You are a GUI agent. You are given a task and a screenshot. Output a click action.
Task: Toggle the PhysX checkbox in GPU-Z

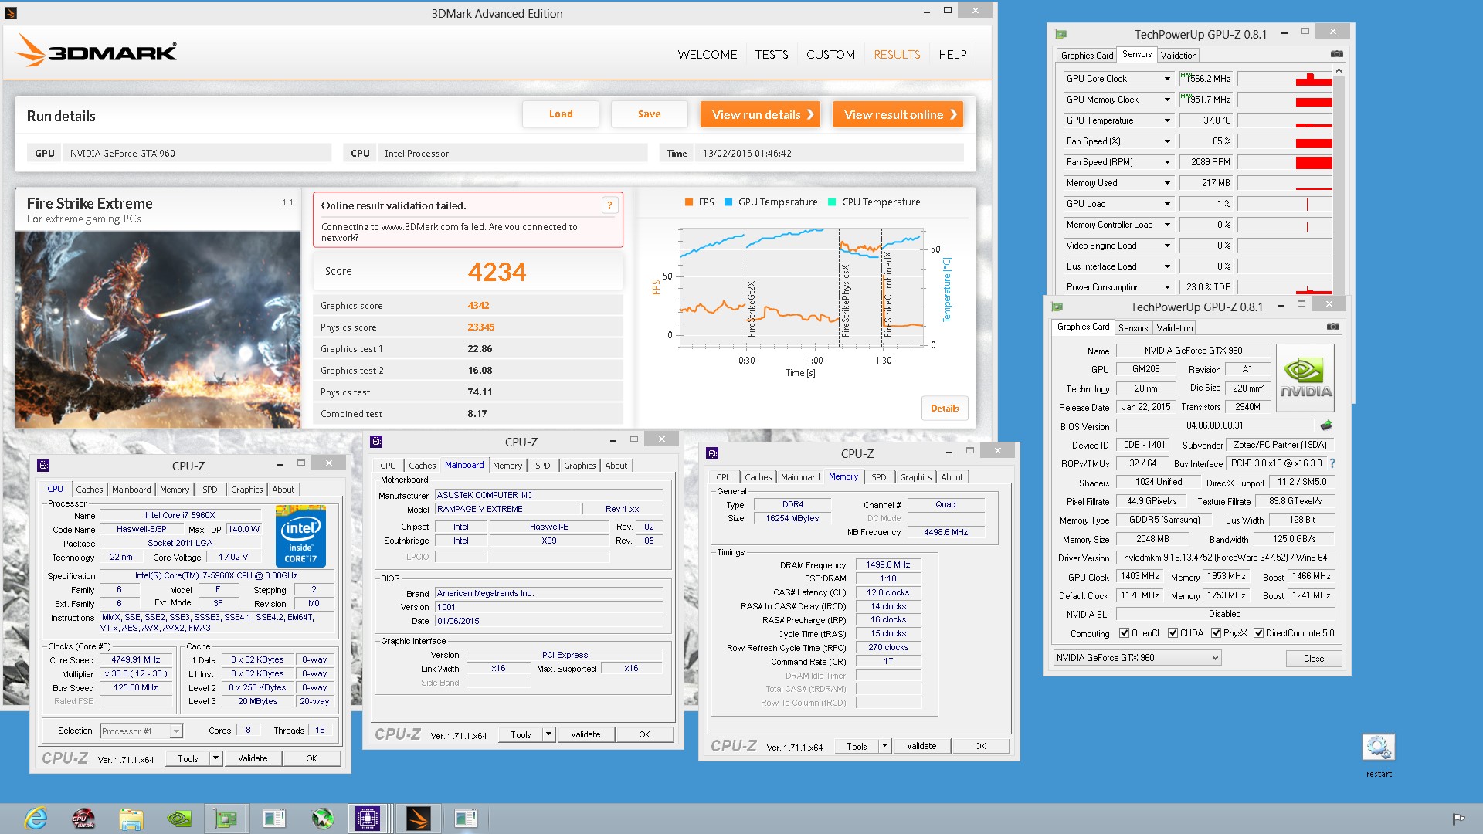pyautogui.click(x=1216, y=633)
